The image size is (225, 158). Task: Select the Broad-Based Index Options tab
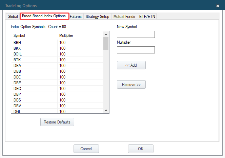[x=44, y=16]
